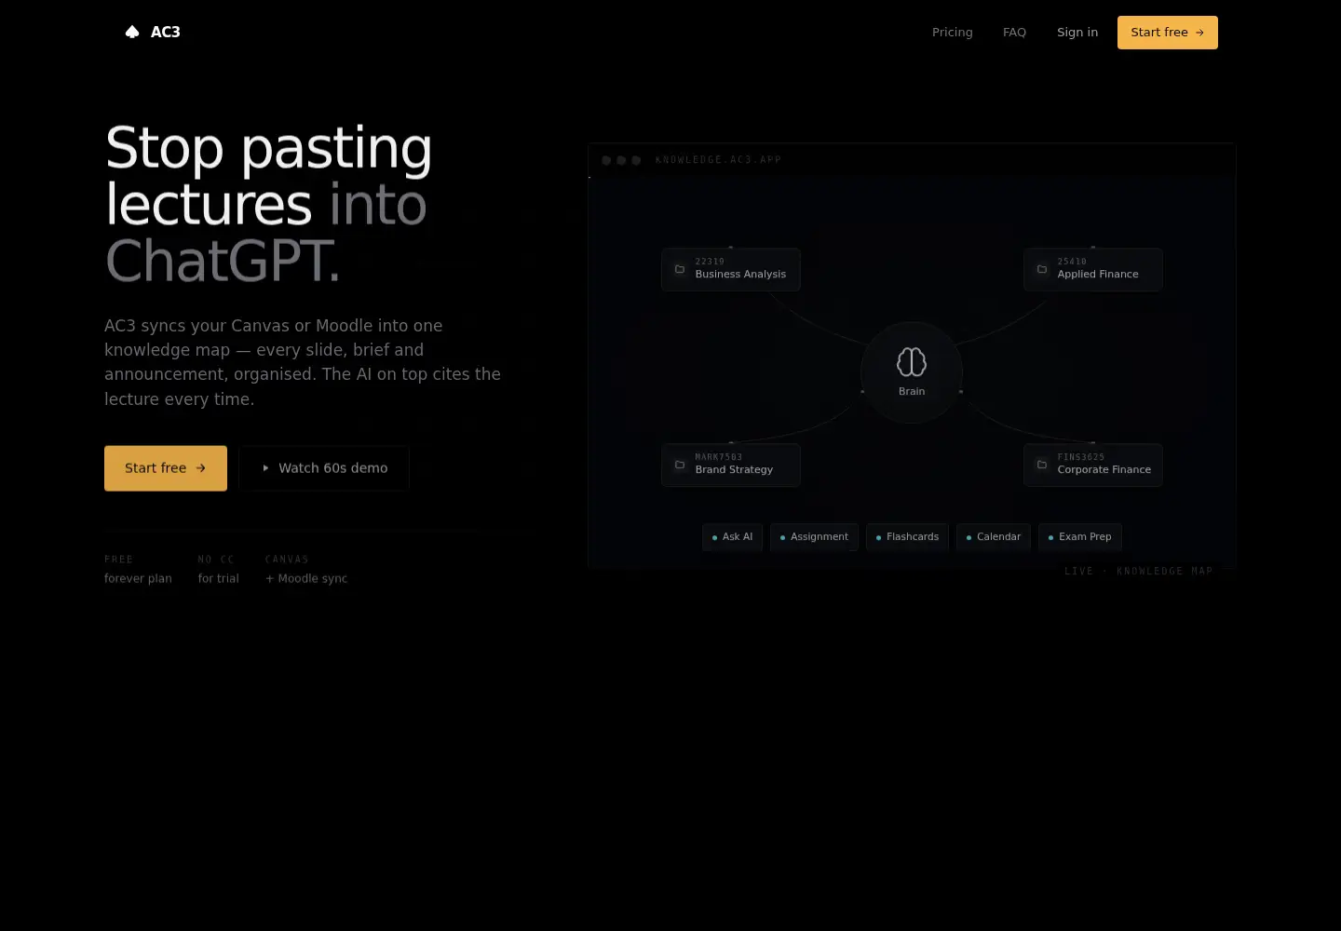Select the Corporate Finance folder icon
This screenshot has width=1341, height=931.
[1042, 465]
